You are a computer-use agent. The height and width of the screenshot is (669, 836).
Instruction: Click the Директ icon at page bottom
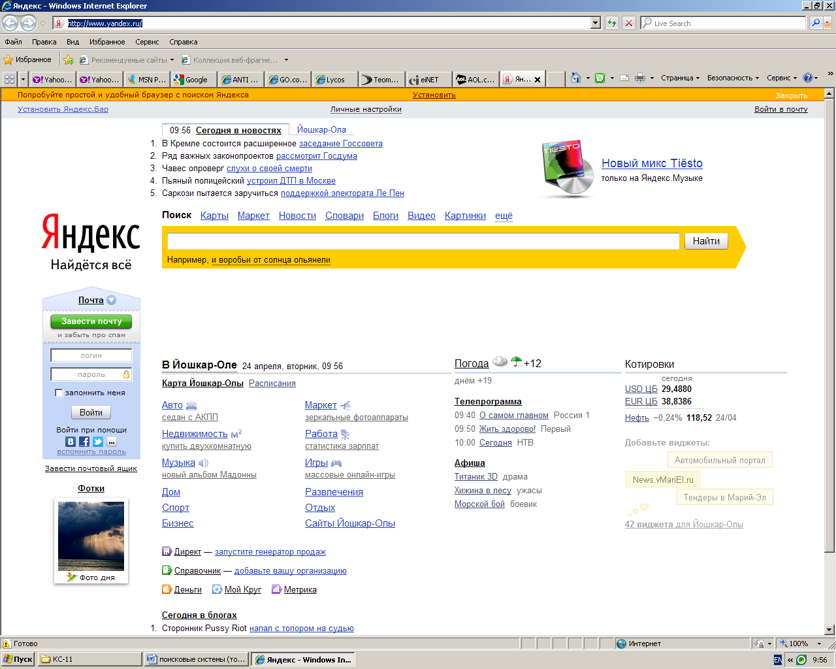tap(167, 551)
